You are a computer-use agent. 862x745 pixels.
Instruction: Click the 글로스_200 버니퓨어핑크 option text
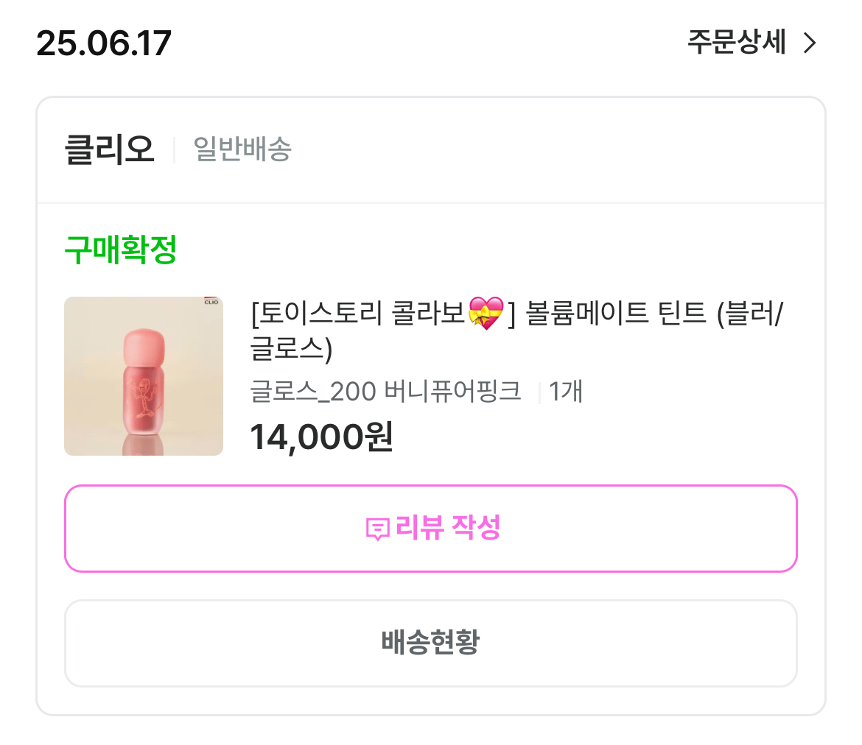(x=385, y=392)
